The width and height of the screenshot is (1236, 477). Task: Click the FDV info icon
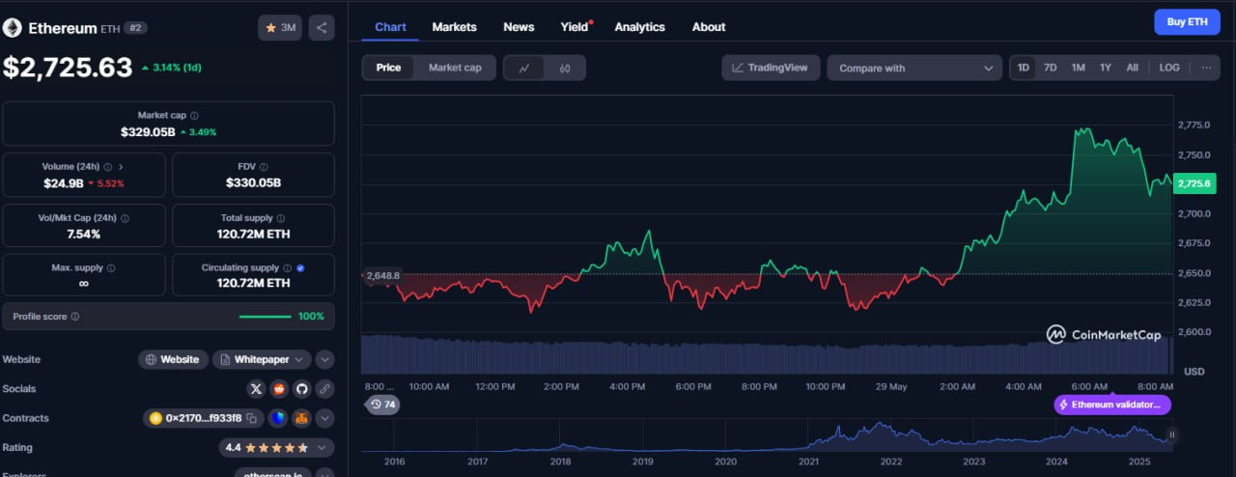tap(264, 167)
